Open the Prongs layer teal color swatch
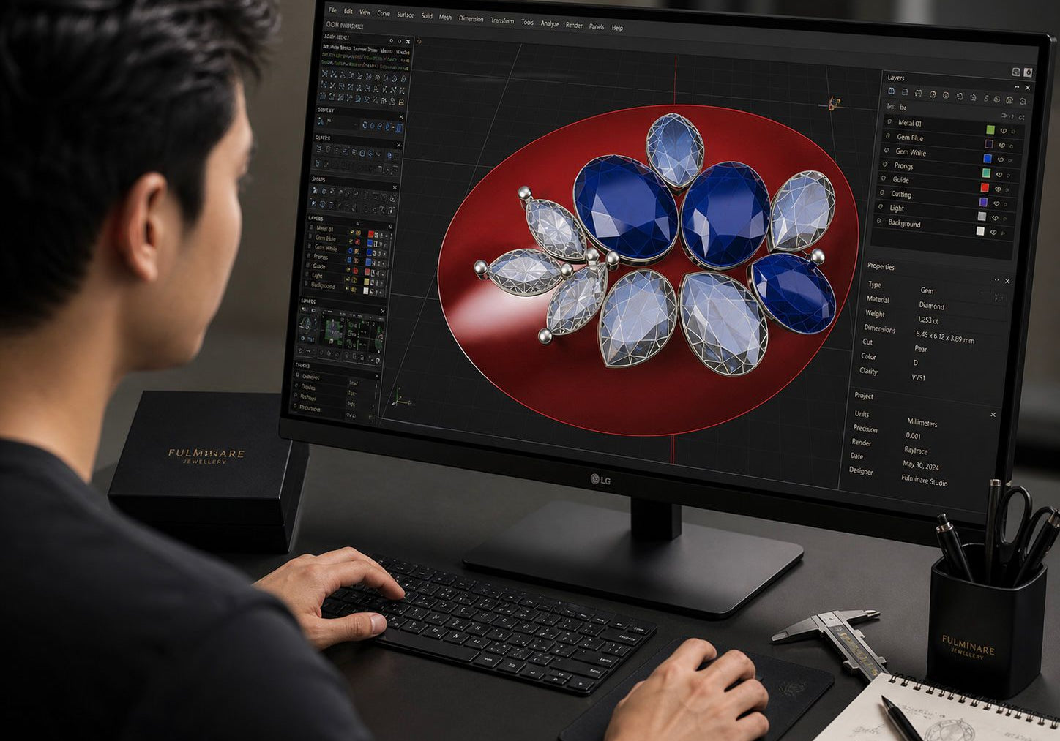 click(986, 173)
